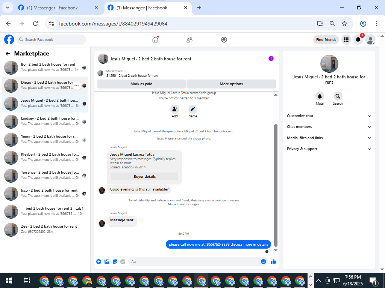Open Chrome tab search dropdown arrow
The width and height of the screenshot is (385, 288).
8,7
